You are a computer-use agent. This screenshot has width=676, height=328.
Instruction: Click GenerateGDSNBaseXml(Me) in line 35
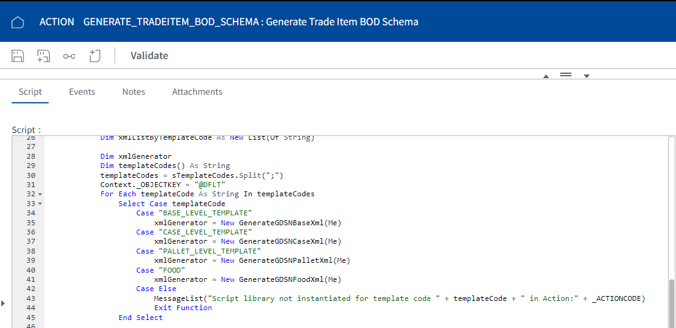point(290,222)
